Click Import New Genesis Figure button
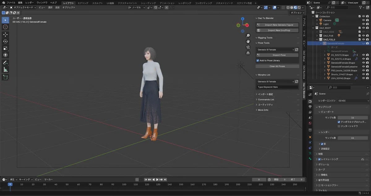Image resolution: width=371 pixels, height=196 pixels. [x=278, y=25]
